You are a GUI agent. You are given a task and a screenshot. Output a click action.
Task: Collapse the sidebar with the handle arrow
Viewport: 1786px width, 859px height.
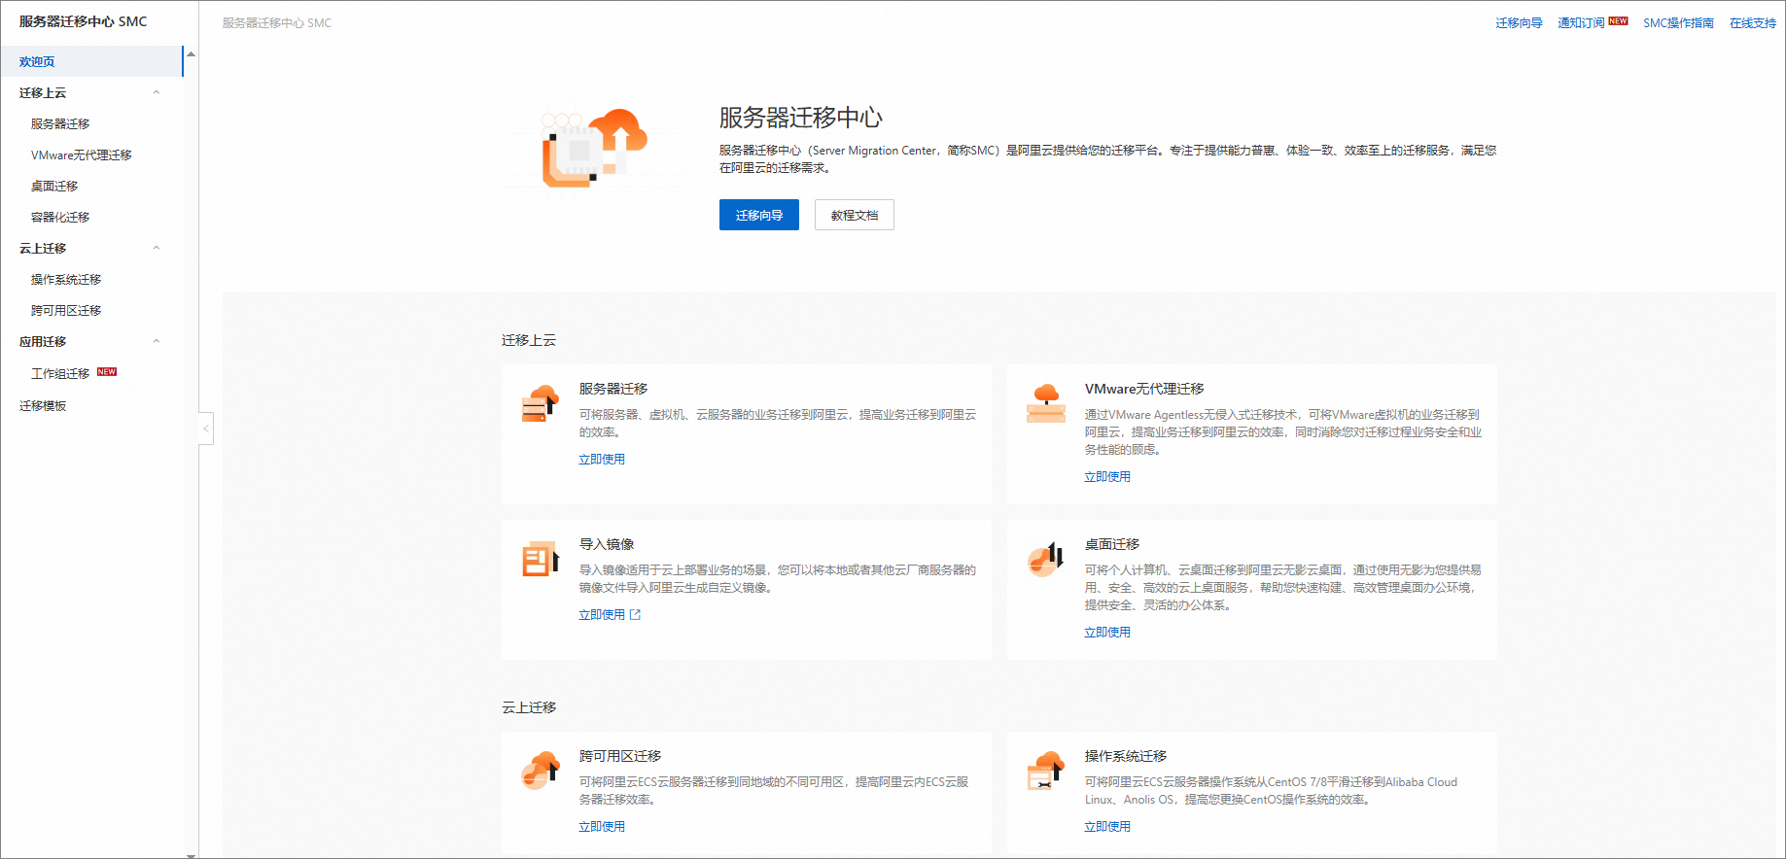pyautogui.click(x=206, y=429)
